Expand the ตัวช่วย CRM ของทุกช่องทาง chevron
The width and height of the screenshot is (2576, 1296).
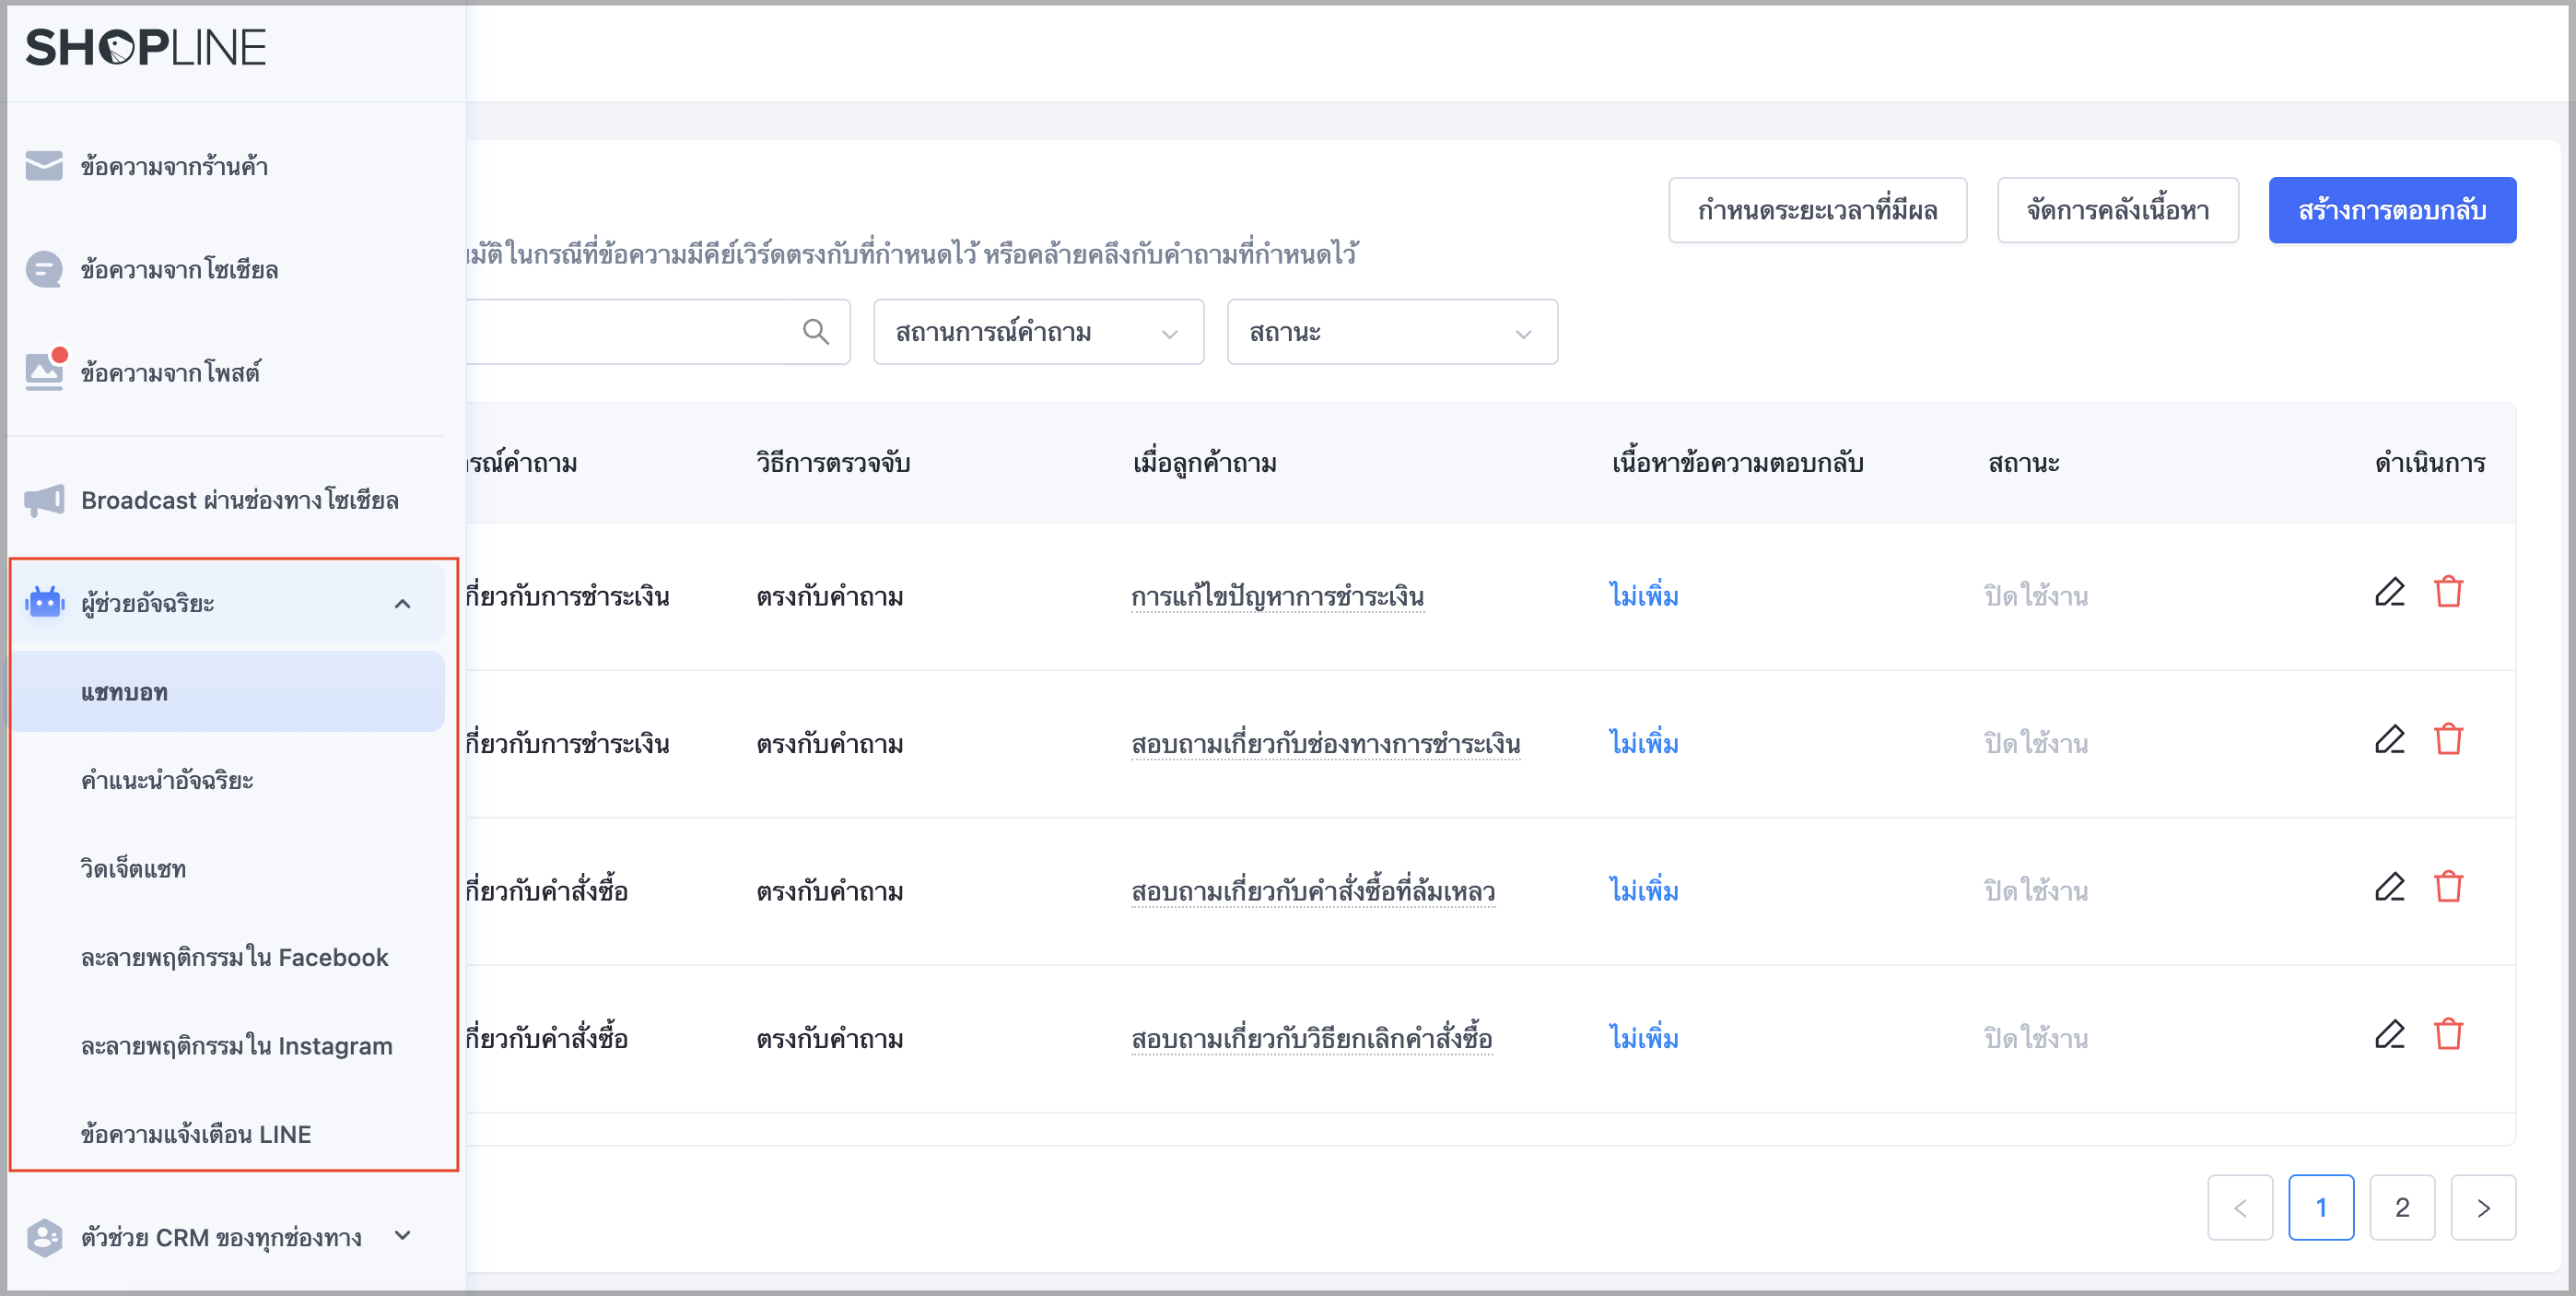pyautogui.click(x=403, y=1236)
